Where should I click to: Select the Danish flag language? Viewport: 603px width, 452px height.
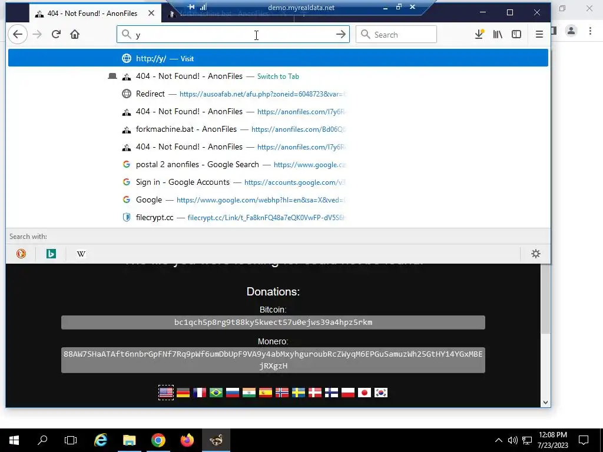(315, 393)
